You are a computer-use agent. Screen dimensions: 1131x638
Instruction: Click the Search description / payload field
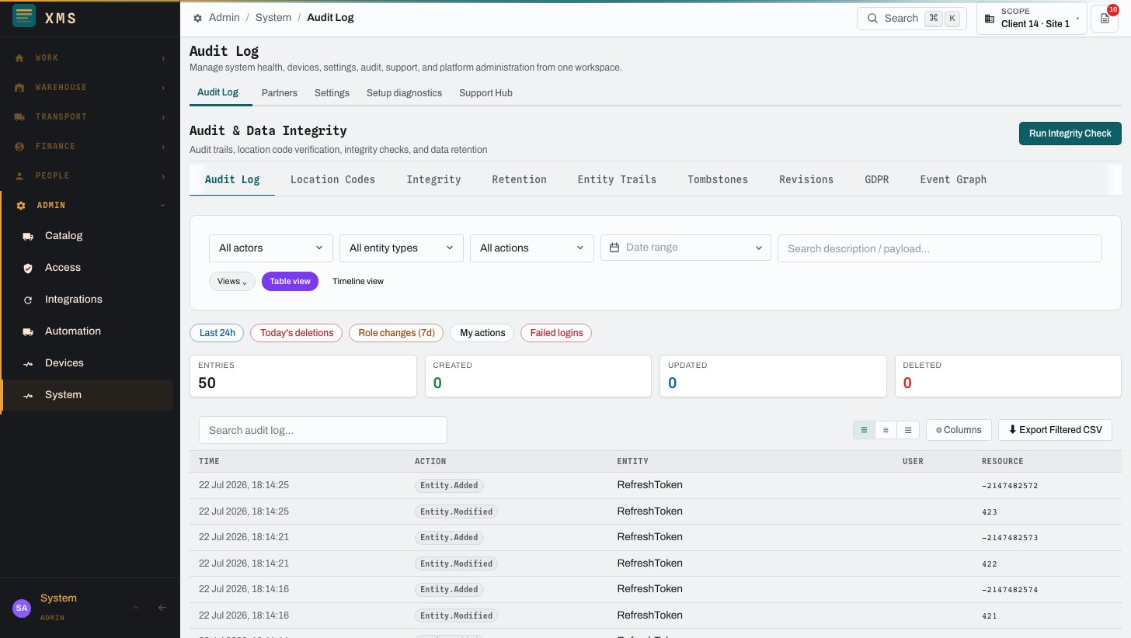coord(940,248)
